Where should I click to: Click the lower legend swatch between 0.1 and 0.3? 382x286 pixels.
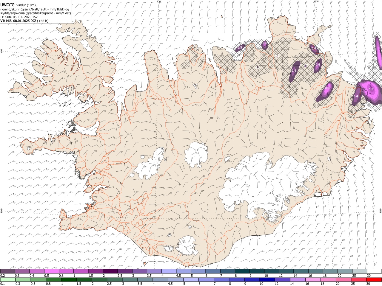[x=8, y=279]
